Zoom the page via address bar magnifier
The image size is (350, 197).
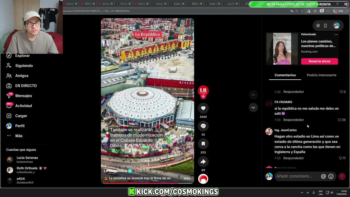[x=297, y=11]
